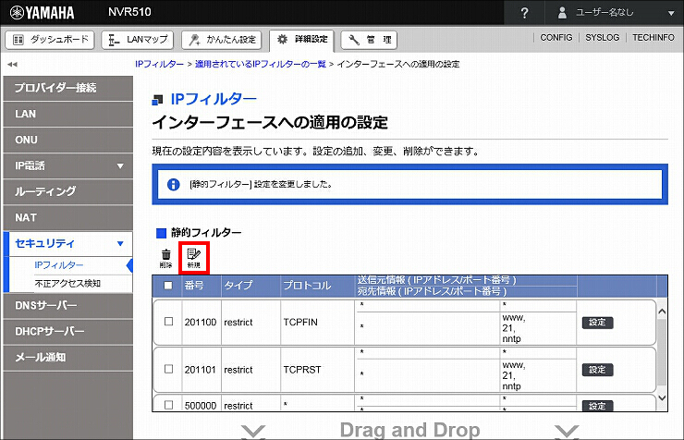Image resolution: width=684 pixels, height=440 pixels.
Task: Click the 201101 filter number cell
Action: click(x=201, y=370)
